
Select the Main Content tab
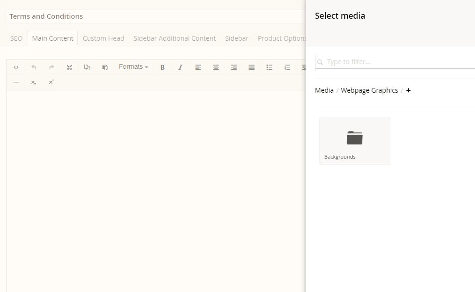tap(53, 38)
